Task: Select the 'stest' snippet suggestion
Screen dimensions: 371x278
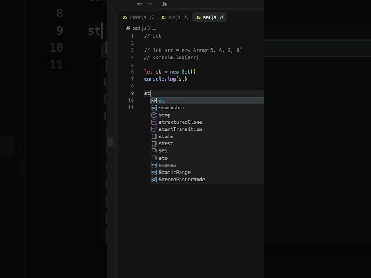Action: (207, 144)
